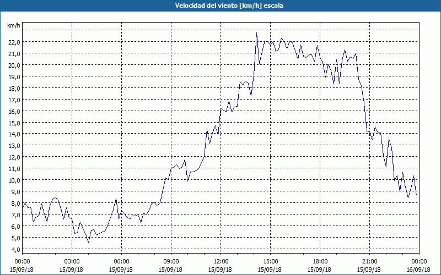Click the 7,0 y-axis label
The width and height of the screenshot is (441, 275).
(x=15, y=215)
